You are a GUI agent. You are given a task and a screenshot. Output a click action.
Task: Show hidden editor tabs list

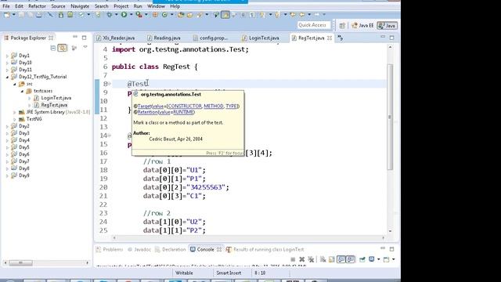(341, 38)
